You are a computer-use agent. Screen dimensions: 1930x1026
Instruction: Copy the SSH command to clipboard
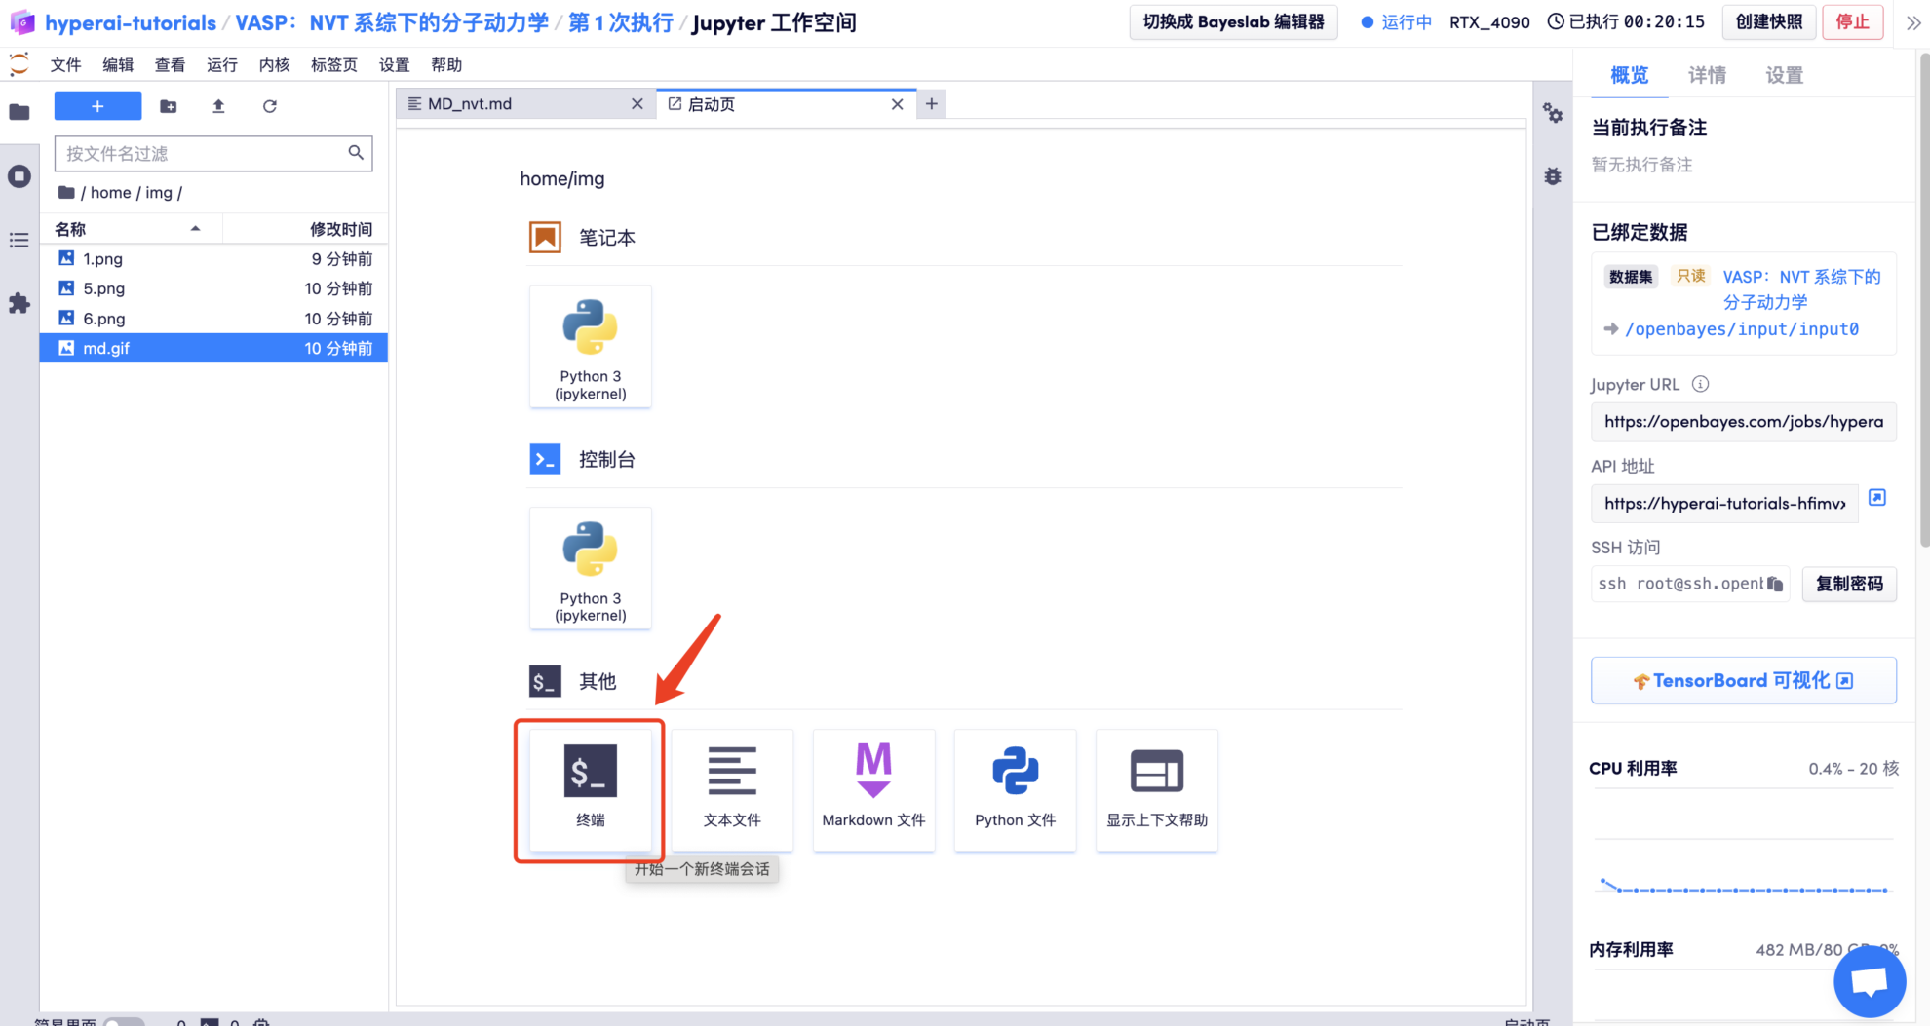(1775, 584)
